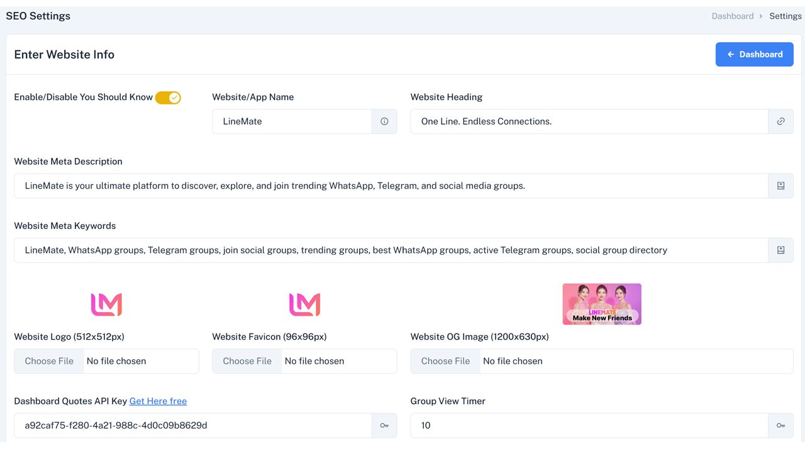
Task: Open the Get Here free link
Action: 158,401
